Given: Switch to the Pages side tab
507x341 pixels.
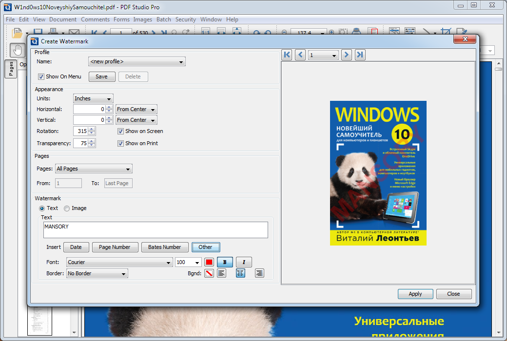Looking at the screenshot, I should pos(11,69).
